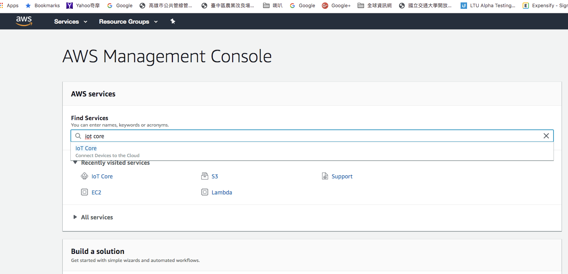Click the Support service icon in recents
568x274 pixels.
325,176
